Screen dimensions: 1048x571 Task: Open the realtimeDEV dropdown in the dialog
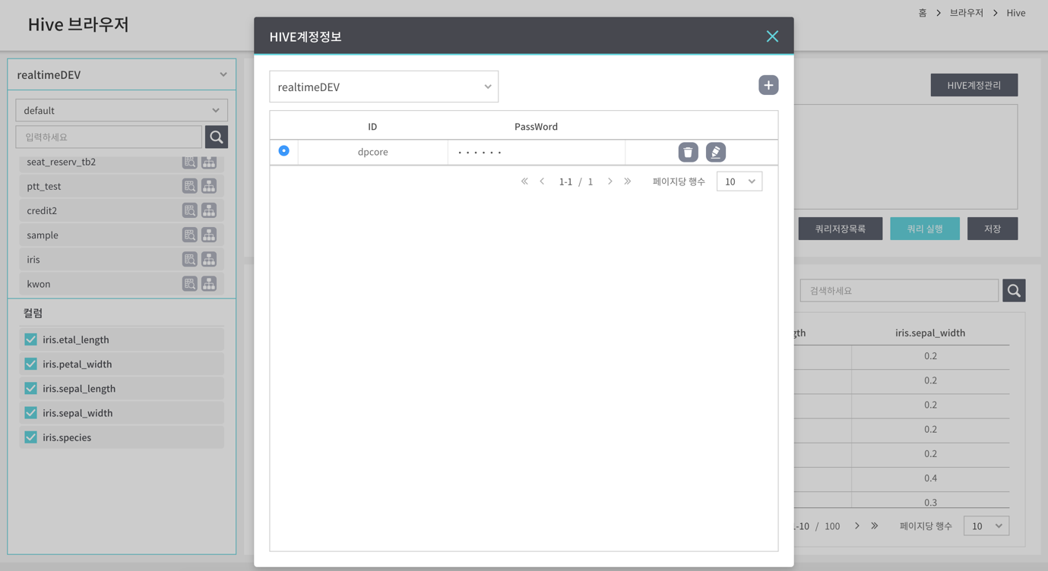tap(384, 87)
